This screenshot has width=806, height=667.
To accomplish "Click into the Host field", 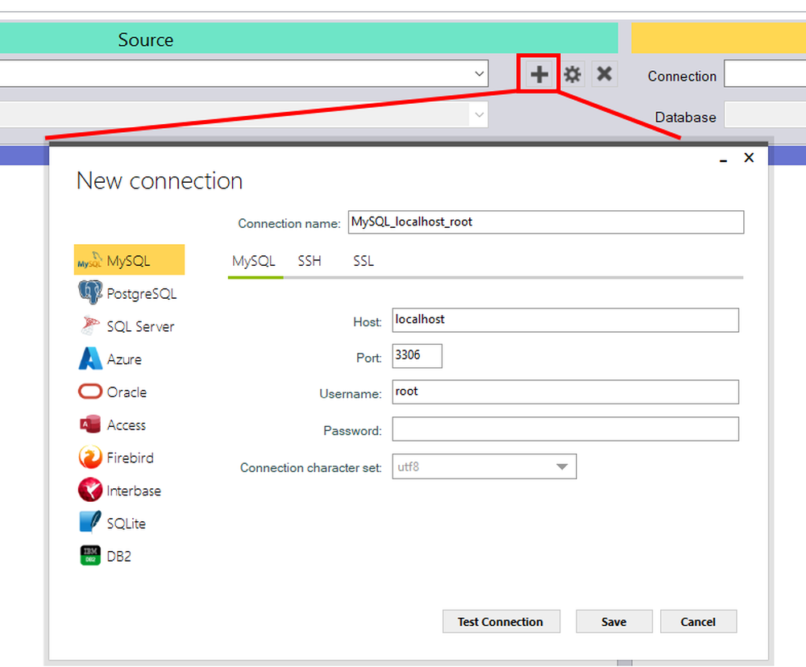I will click(x=566, y=320).
